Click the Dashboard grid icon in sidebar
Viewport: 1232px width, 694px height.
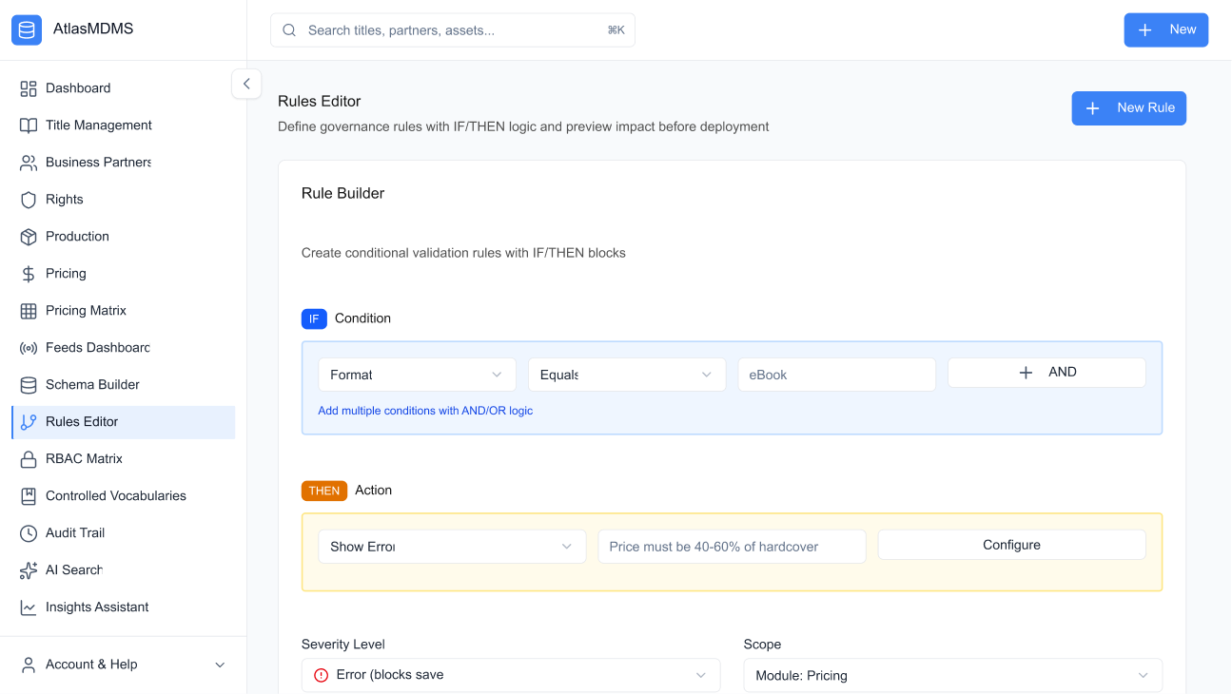point(29,88)
